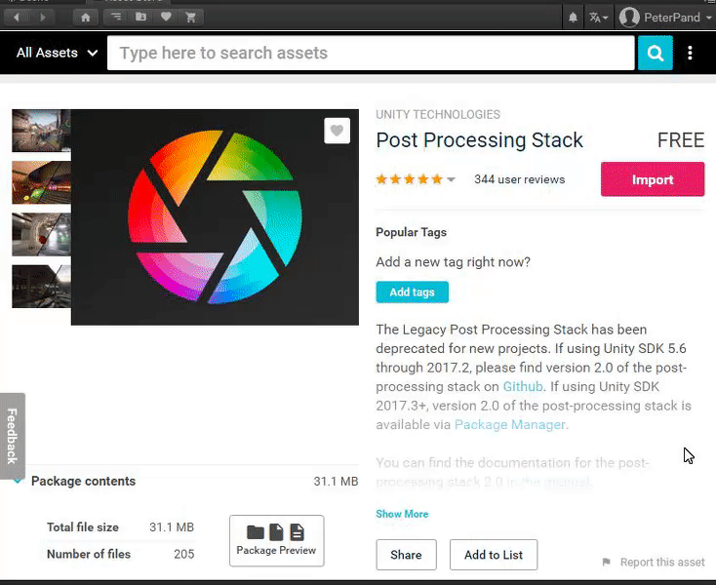Follow the Github link in description

pyautogui.click(x=523, y=386)
